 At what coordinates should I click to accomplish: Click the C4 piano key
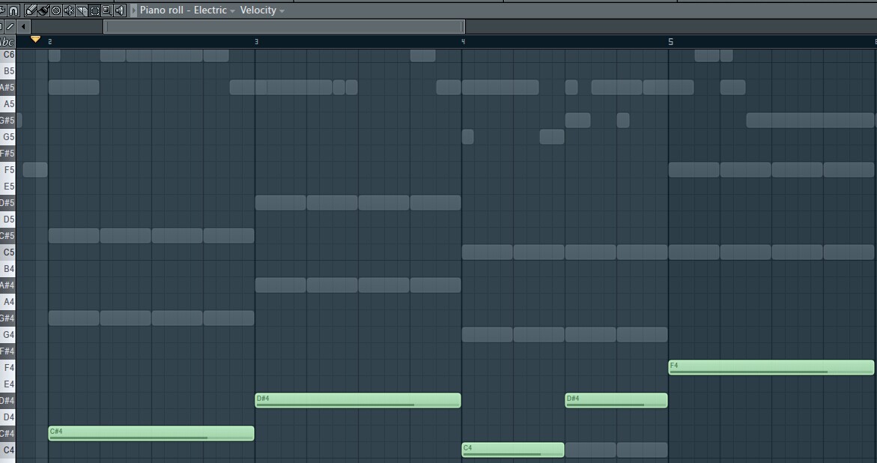tap(7, 450)
